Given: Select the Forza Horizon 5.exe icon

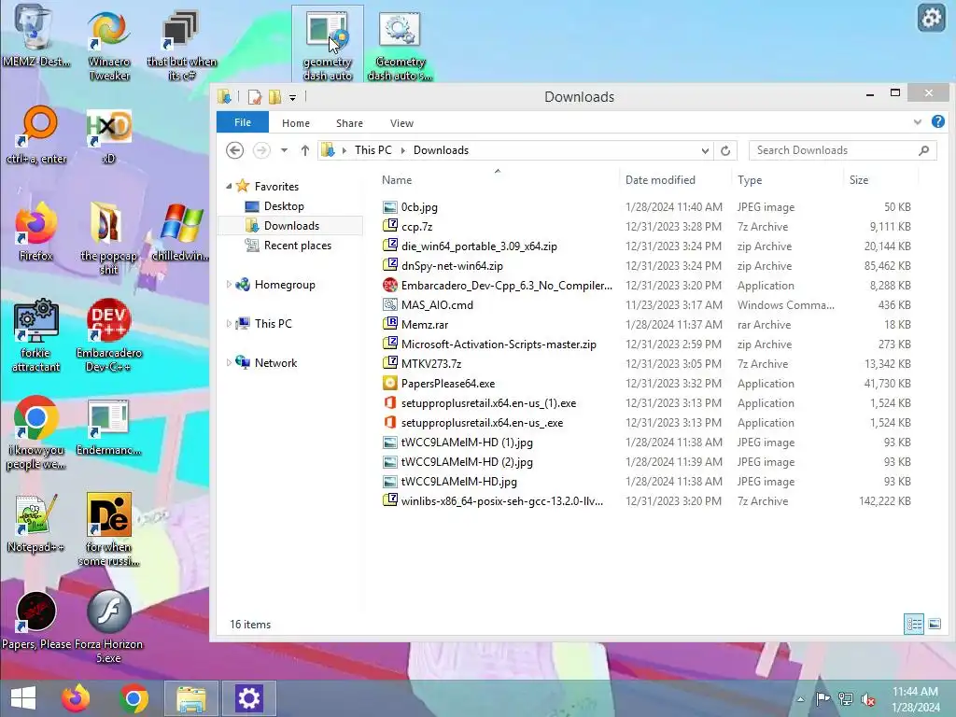Looking at the screenshot, I should (x=108, y=626).
